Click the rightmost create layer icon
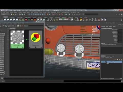 (121, 60)
